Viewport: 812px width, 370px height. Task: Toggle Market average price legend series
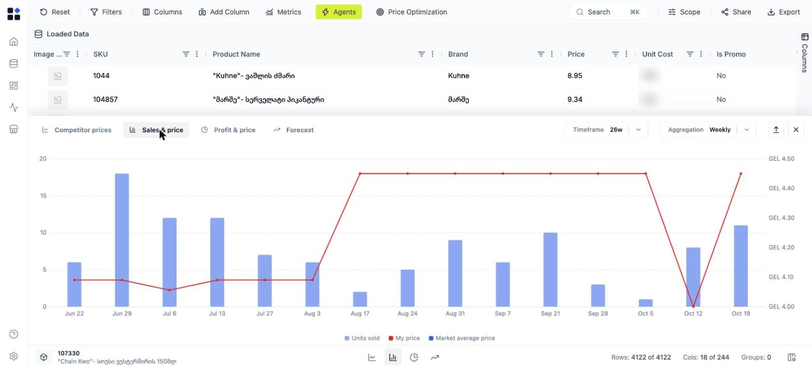pyautogui.click(x=462, y=338)
